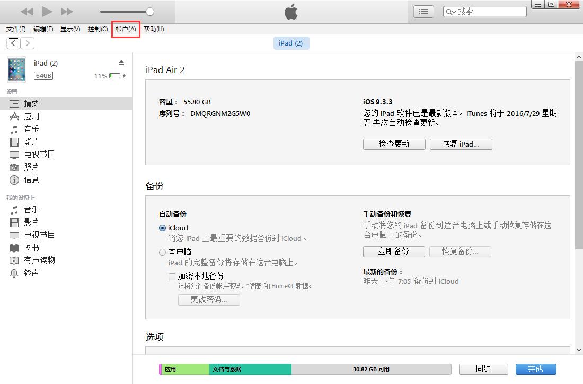Open the 编辑(E) menu
583x384 pixels.
[43, 29]
